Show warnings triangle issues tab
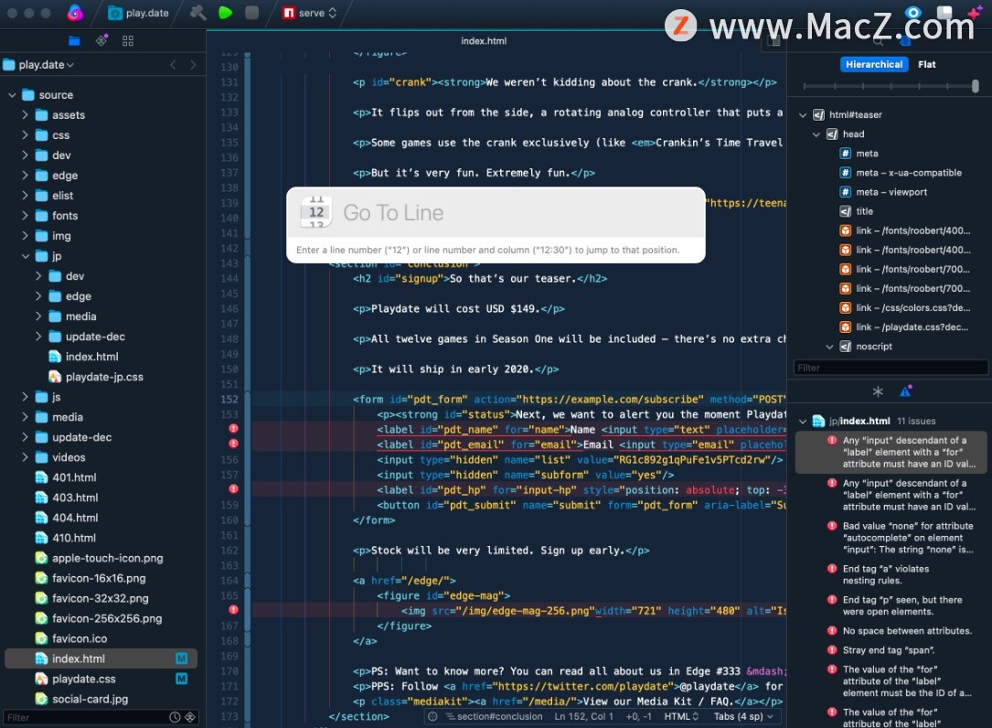The width and height of the screenshot is (992, 728). pyautogui.click(x=905, y=391)
